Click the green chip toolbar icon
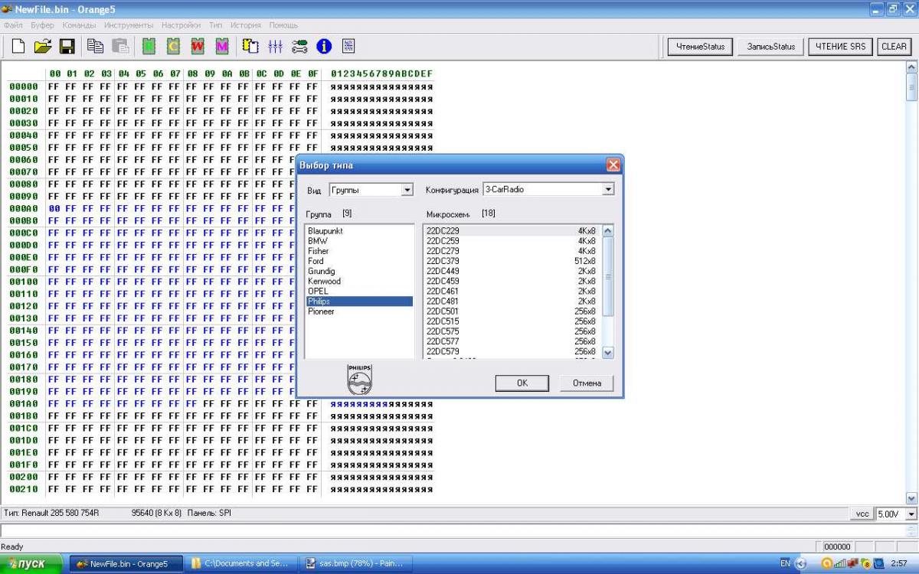 (149, 46)
